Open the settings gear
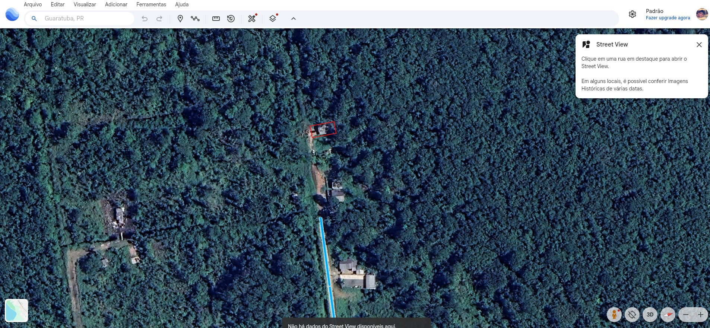The image size is (710, 328). point(633,14)
